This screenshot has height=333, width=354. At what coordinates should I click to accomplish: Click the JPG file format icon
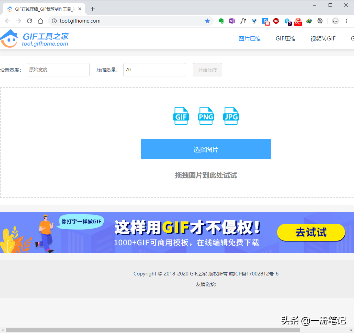tap(231, 116)
